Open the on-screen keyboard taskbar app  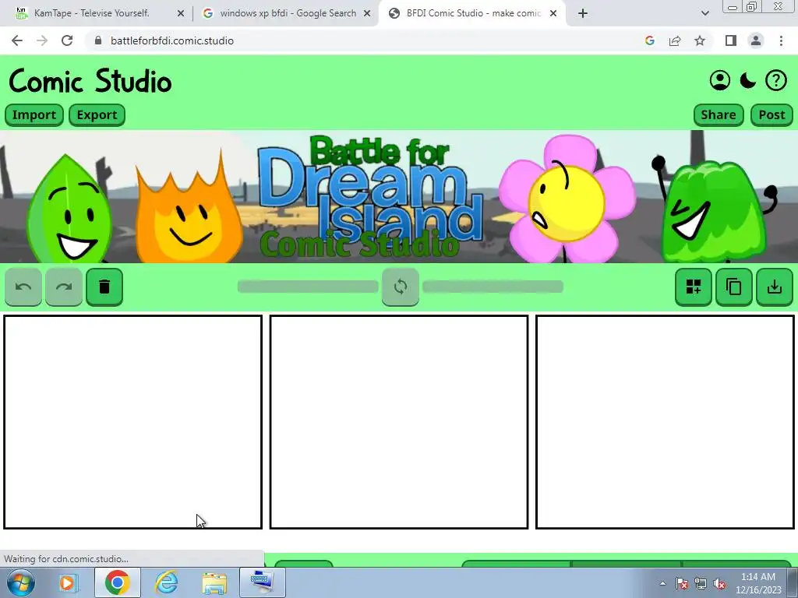[263, 582]
